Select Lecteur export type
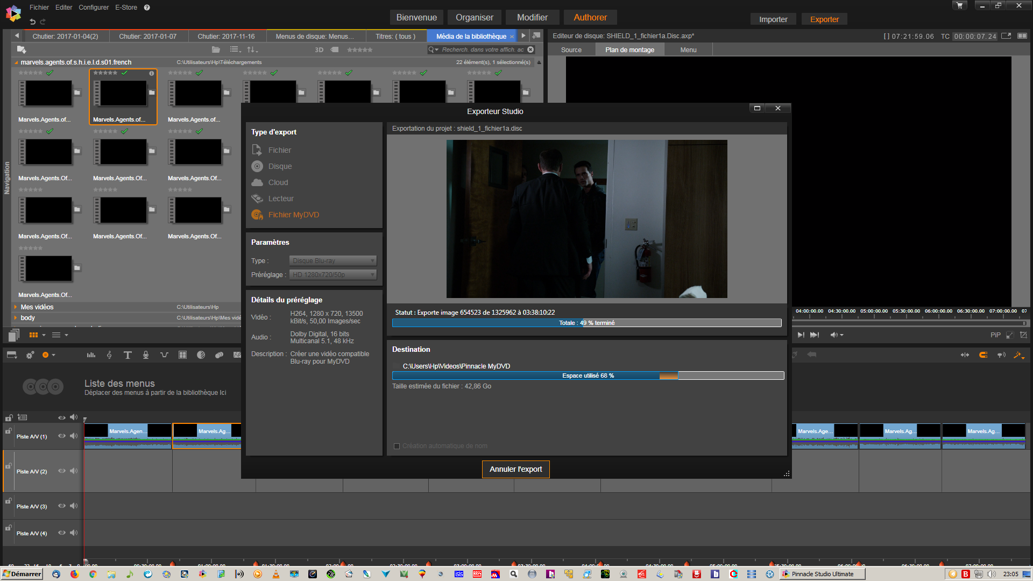This screenshot has height=581, width=1033. 272,199
